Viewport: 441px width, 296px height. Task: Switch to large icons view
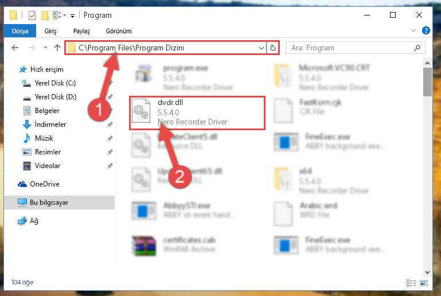pos(424,283)
